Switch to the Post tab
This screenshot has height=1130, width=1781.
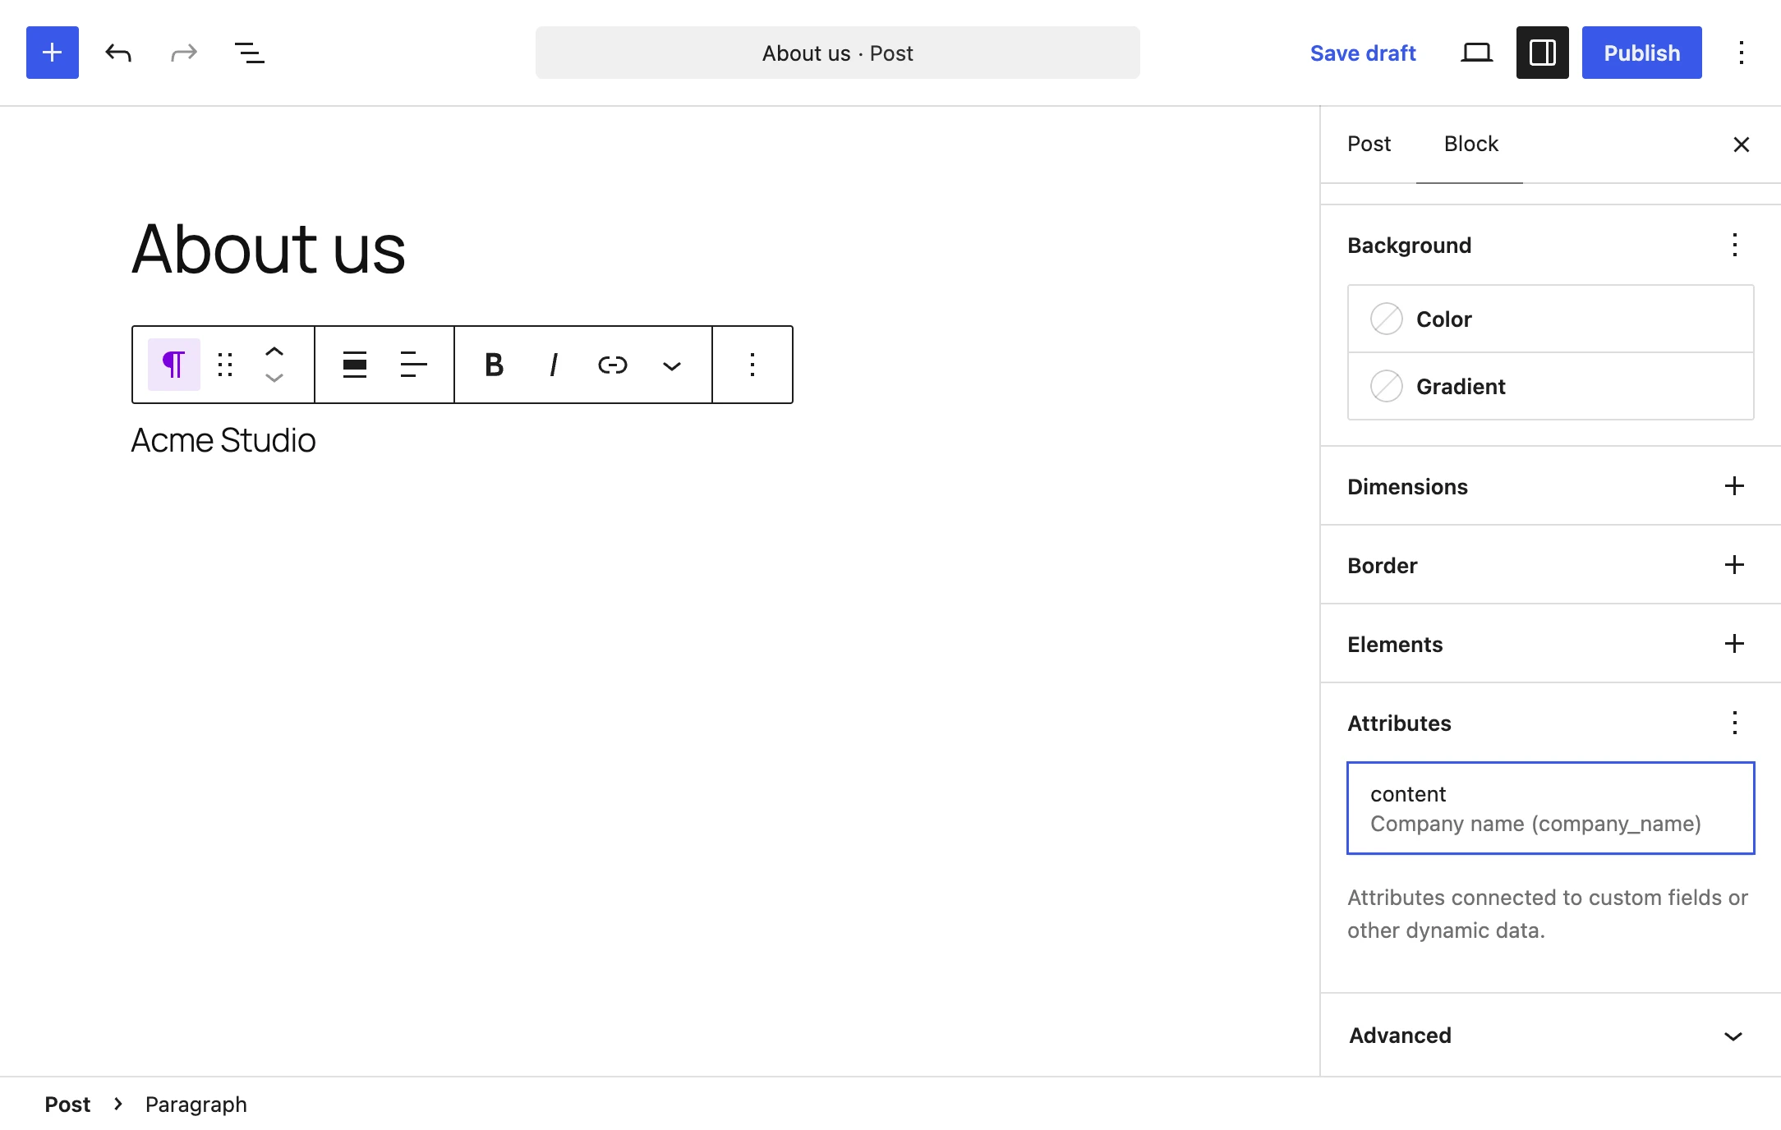pyautogui.click(x=1369, y=145)
